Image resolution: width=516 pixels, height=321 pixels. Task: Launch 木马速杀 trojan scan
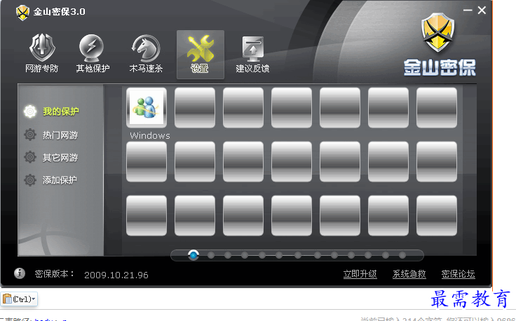coord(146,54)
